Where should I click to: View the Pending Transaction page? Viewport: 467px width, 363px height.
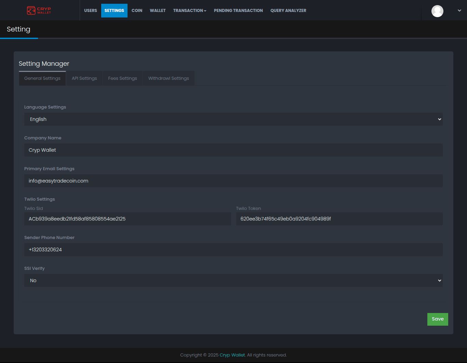238,11
